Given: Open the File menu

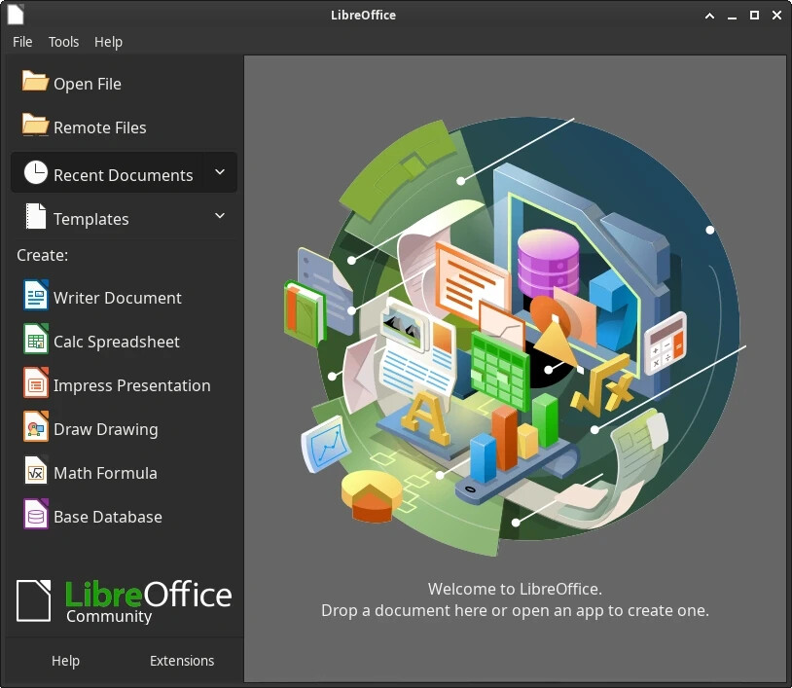Looking at the screenshot, I should click(21, 42).
